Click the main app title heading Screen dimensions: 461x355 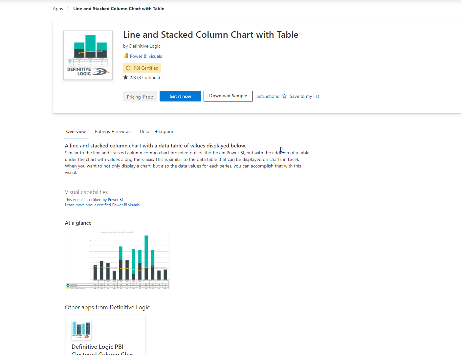coord(211,34)
